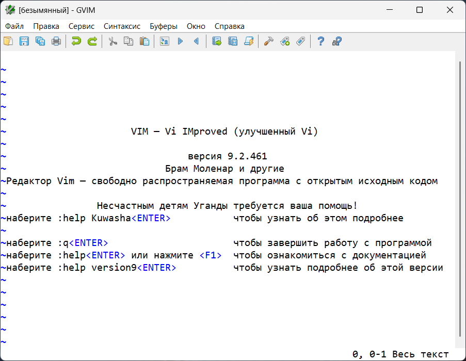466x361 pixels.
Task: Open Find and Replace toolbar icon
Action: [x=164, y=41]
